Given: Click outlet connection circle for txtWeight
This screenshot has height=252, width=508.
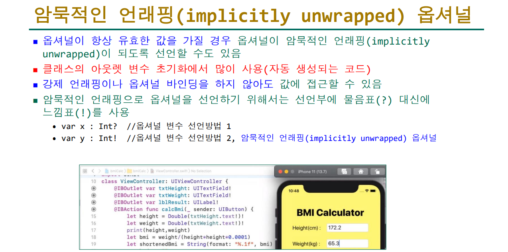Looking at the screenshot, I should 93,195.
